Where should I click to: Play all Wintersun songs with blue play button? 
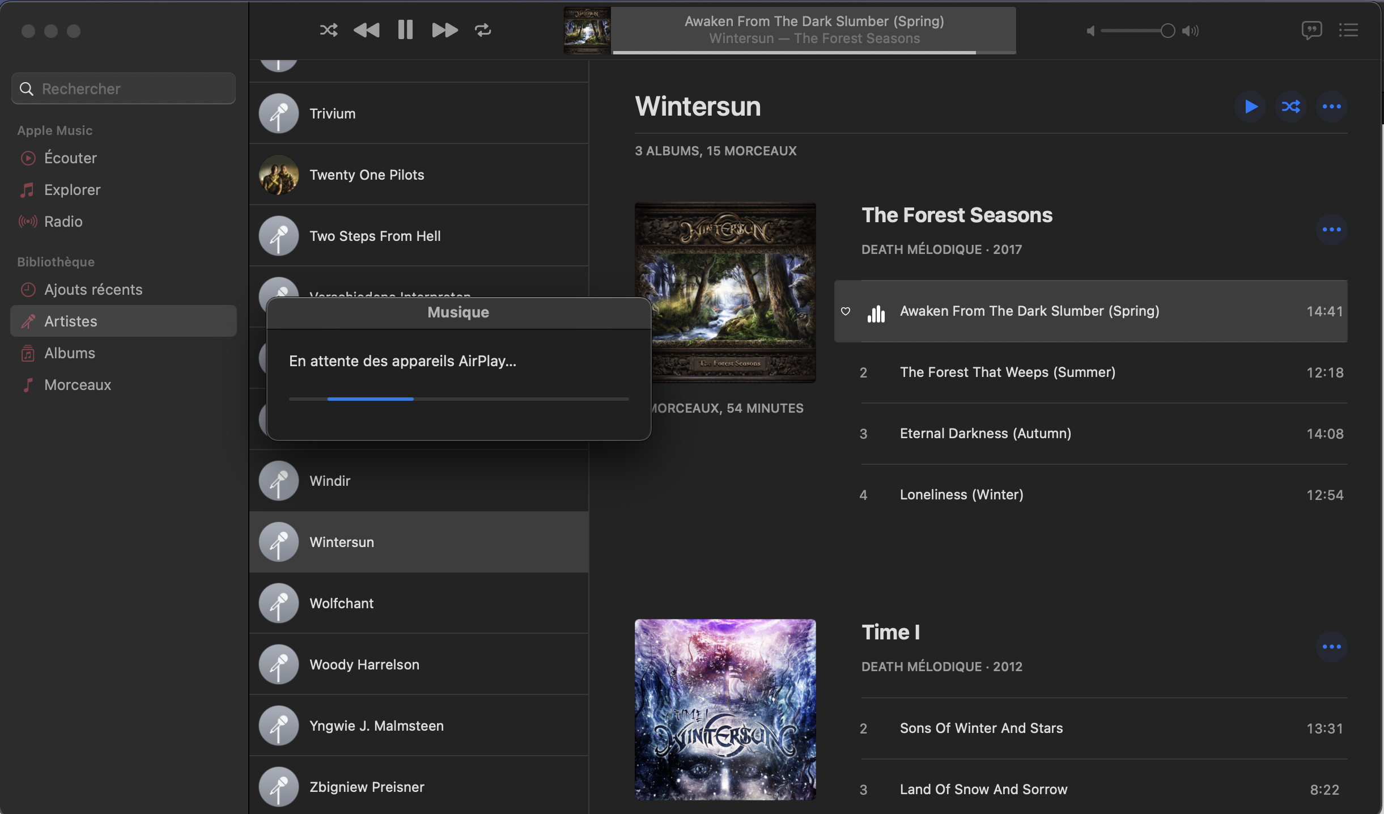[x=1250, y=107]
